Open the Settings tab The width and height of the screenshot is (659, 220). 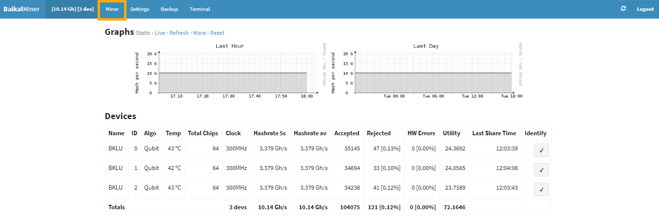[x=140, y=9]
